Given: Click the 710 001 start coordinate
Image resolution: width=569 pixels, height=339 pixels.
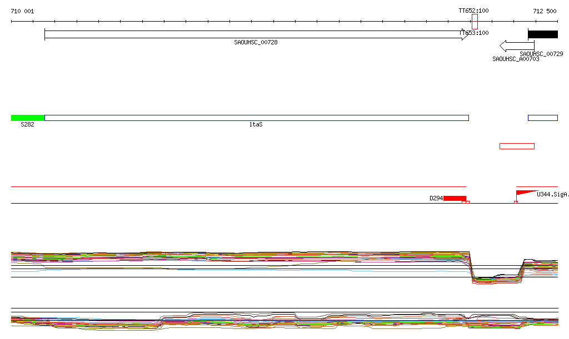Looking at the screenshot, I should tap(23, 11).
